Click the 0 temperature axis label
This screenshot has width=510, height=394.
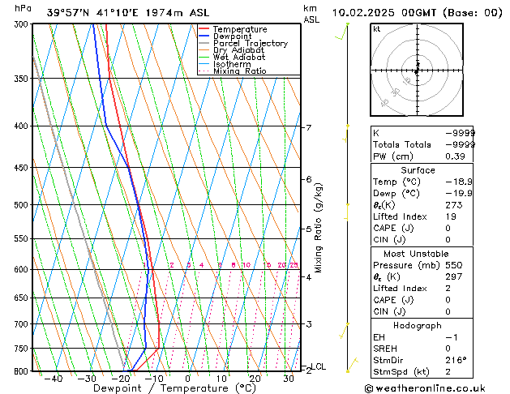coord(187,379)
